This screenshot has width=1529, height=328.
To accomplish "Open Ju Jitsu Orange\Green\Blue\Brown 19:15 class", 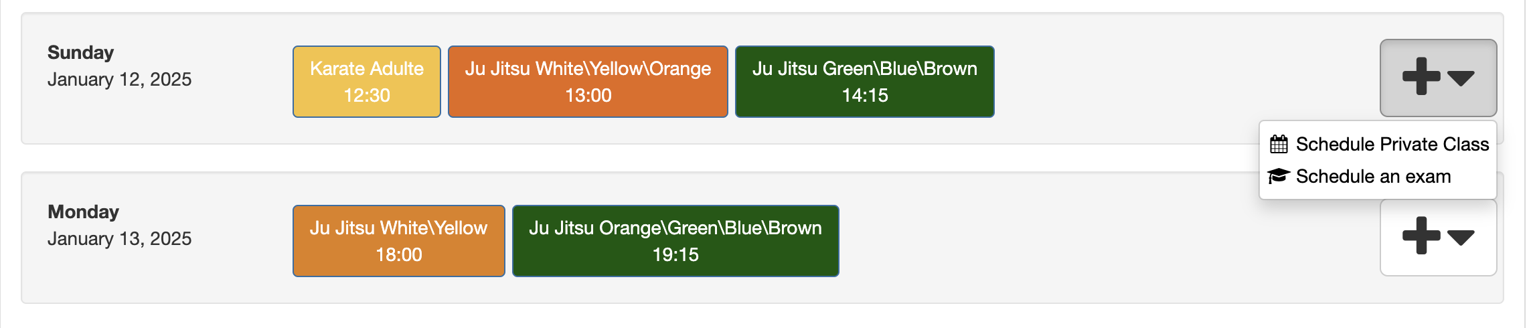I will click(x=675, y=241).
